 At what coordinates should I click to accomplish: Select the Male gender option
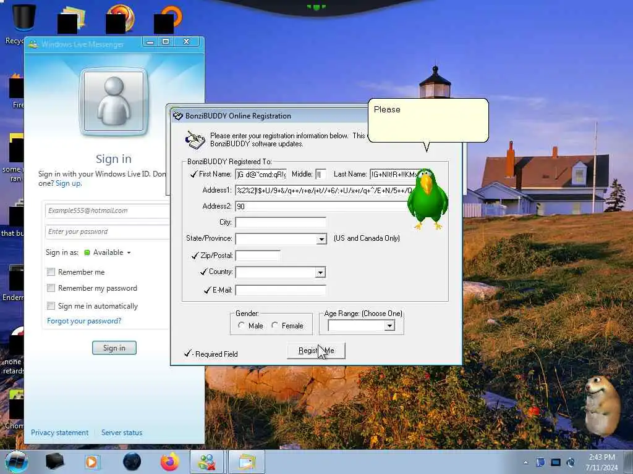(x=241, y=325)
